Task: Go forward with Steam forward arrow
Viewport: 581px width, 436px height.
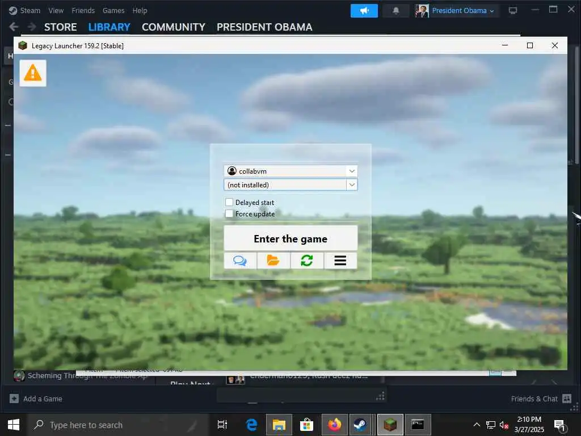Action: (x=32, y=27)
